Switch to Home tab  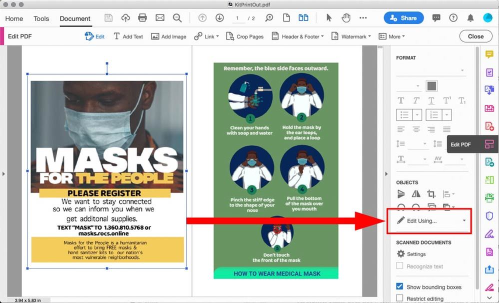(x=14, y=19)
